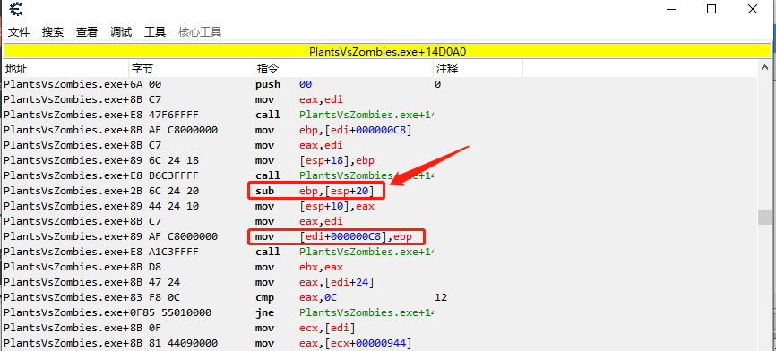Maximize the memory viewer window
The width and height of the screenshot is (776, 351).
point(711,9)
